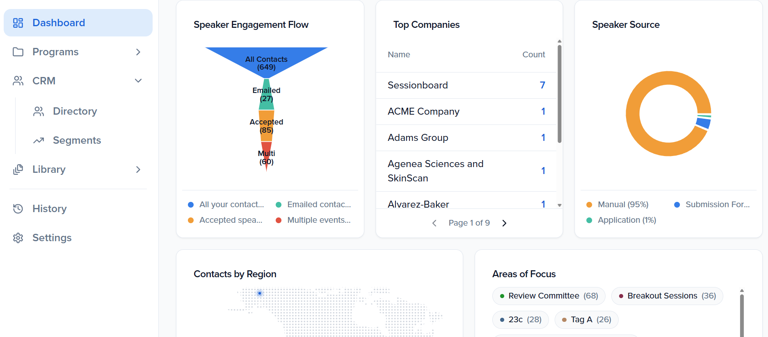Click the Dashboard grid icon
The image size is (768, 337).
18,23
